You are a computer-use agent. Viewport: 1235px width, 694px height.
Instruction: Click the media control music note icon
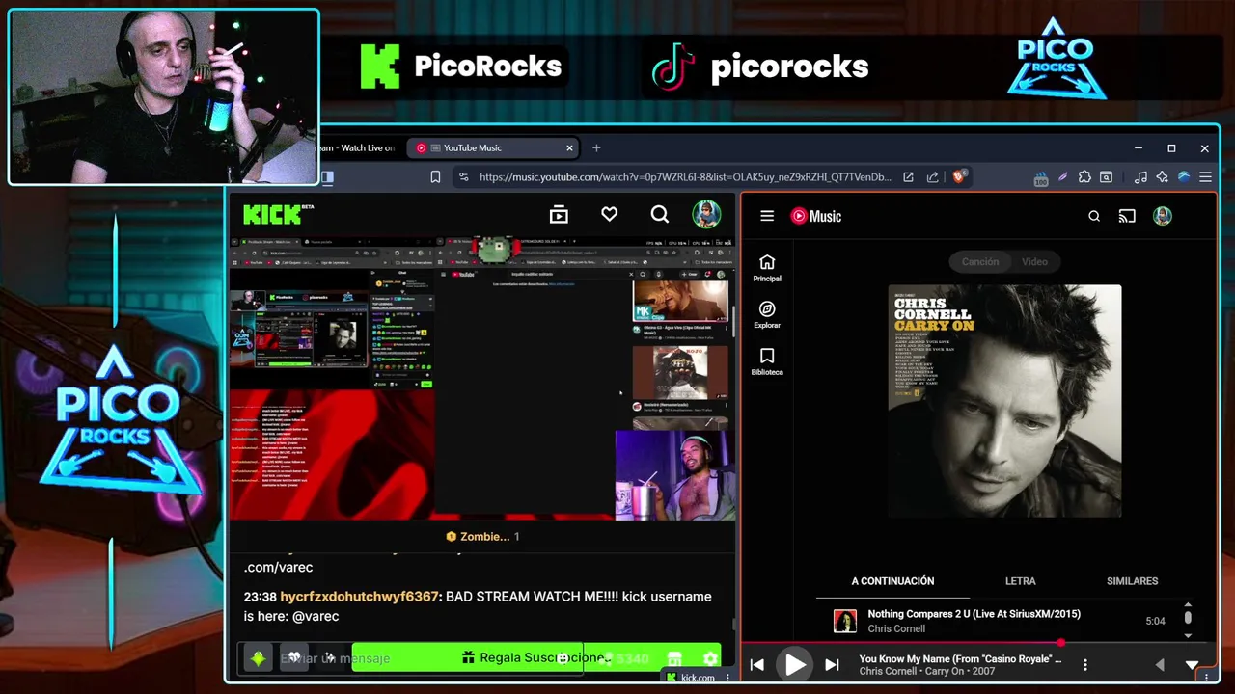(x=1140, y=177)
